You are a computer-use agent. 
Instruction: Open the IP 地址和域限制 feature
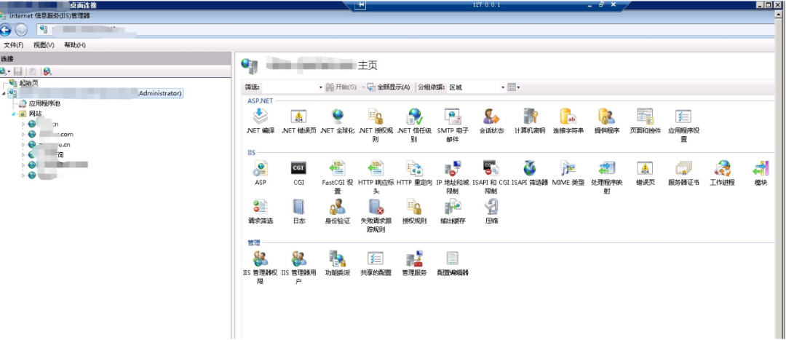[x=452, y=178]
